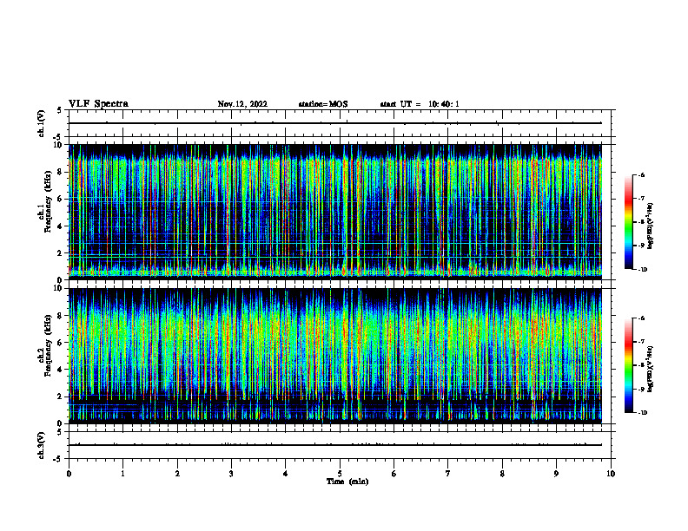Click the 'ch.3(V)' axis label
The image size is (688, 531).
click(41, 445)
